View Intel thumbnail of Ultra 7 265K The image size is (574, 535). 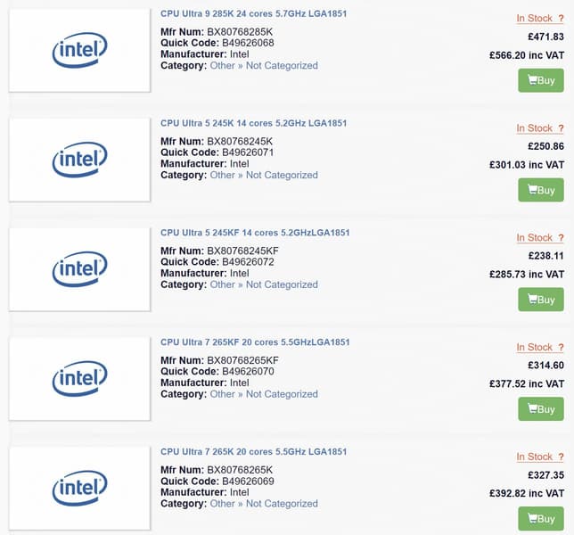(x=79, y=488)
